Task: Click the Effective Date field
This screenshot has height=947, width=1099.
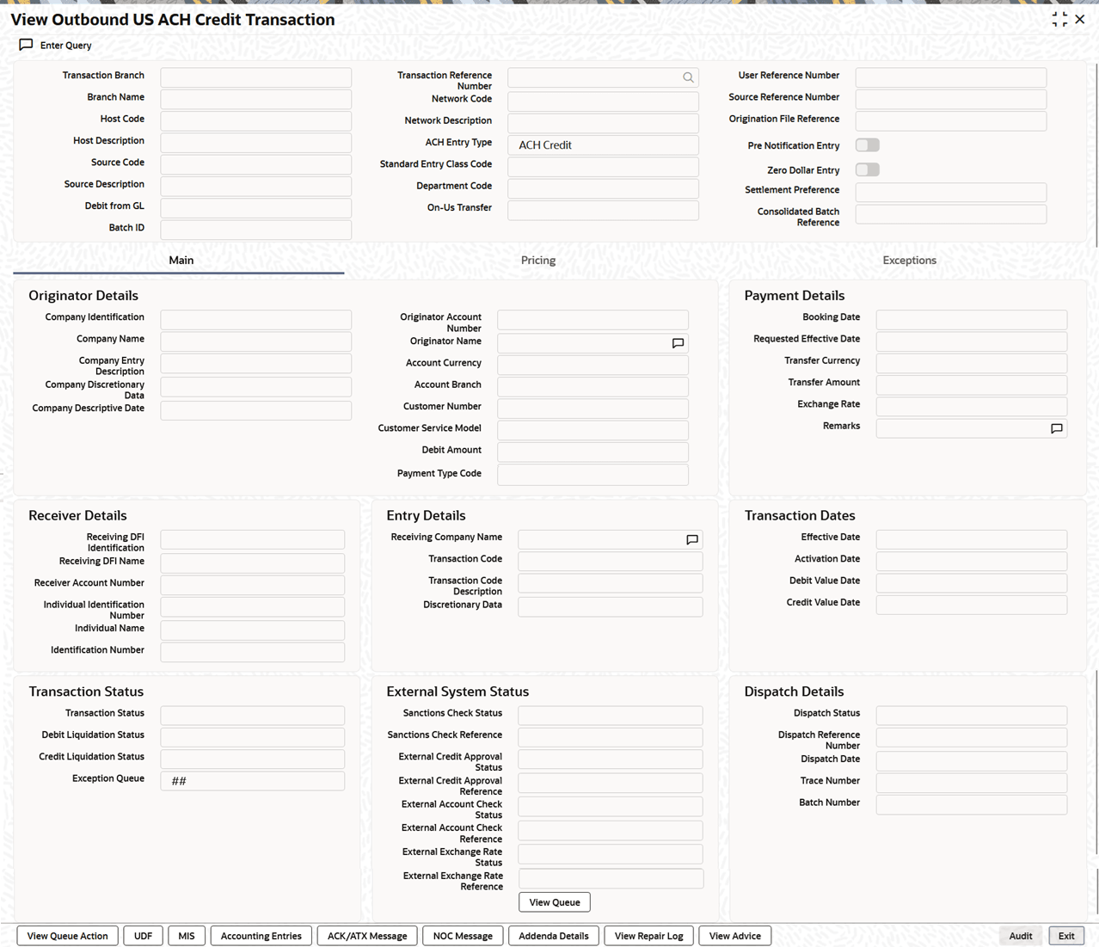Action: (x=972, y=539)
